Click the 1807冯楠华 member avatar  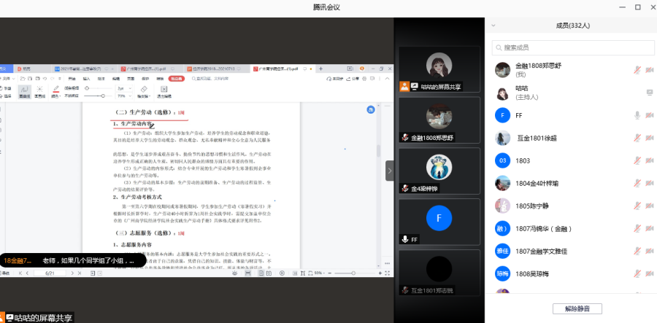502,228
